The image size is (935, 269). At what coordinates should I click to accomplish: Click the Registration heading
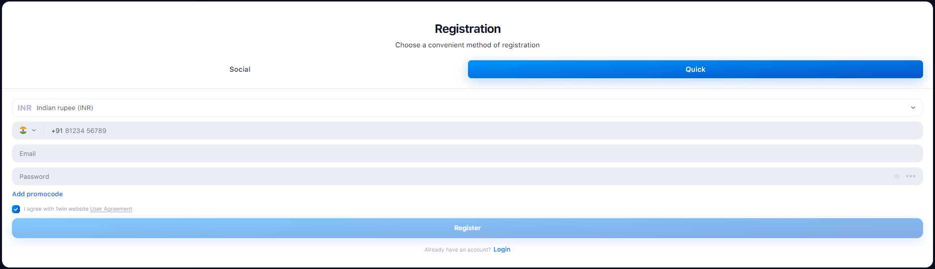[x=467, y=29]
